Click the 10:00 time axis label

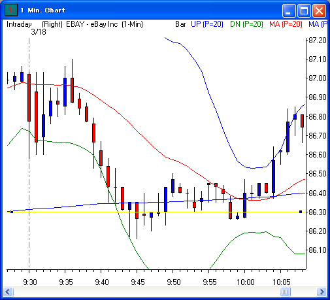point(246,282)
